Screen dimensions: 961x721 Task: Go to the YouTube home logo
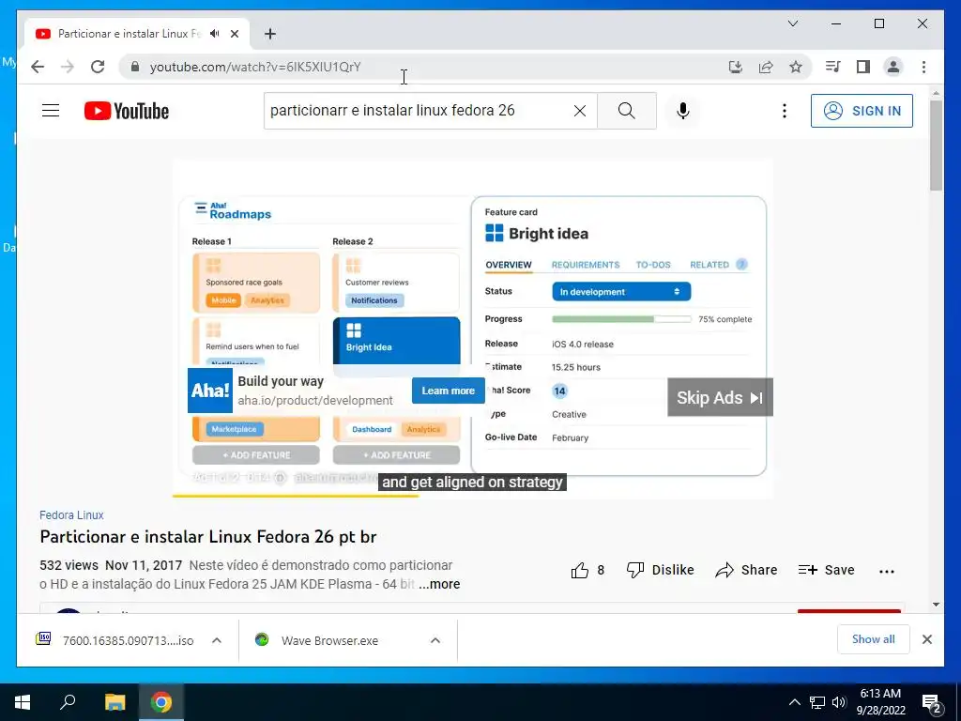point(127,111)
